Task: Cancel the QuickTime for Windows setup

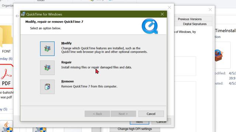Action: pos(151,114)
